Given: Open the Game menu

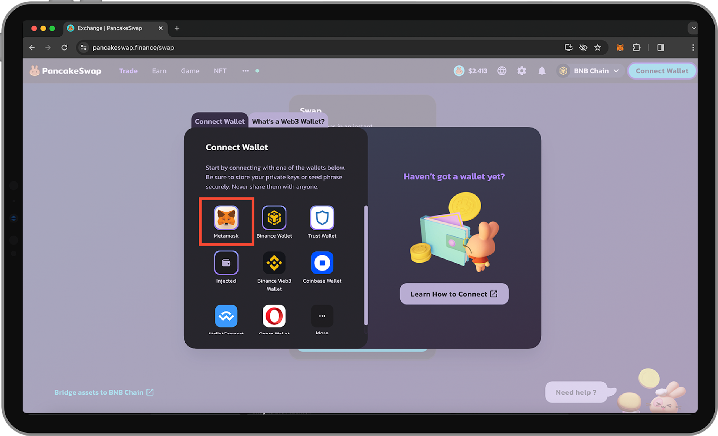Looking at the screenshot, I should tap(190, 71).
